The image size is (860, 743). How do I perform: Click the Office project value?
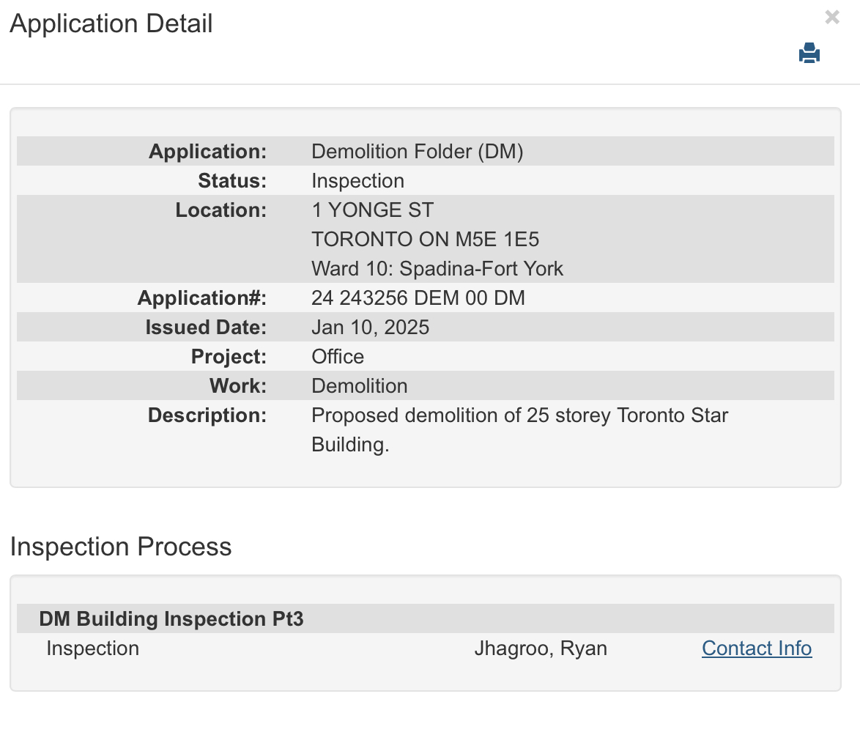pos(338,357)
